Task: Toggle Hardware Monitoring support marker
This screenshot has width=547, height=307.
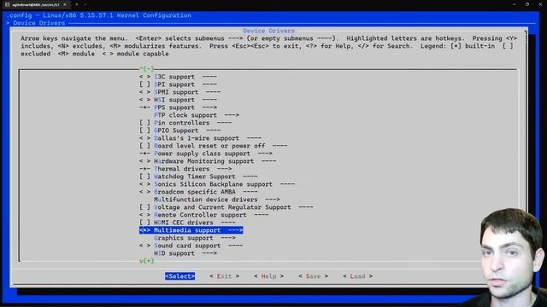Action: [x=144, y=161]
